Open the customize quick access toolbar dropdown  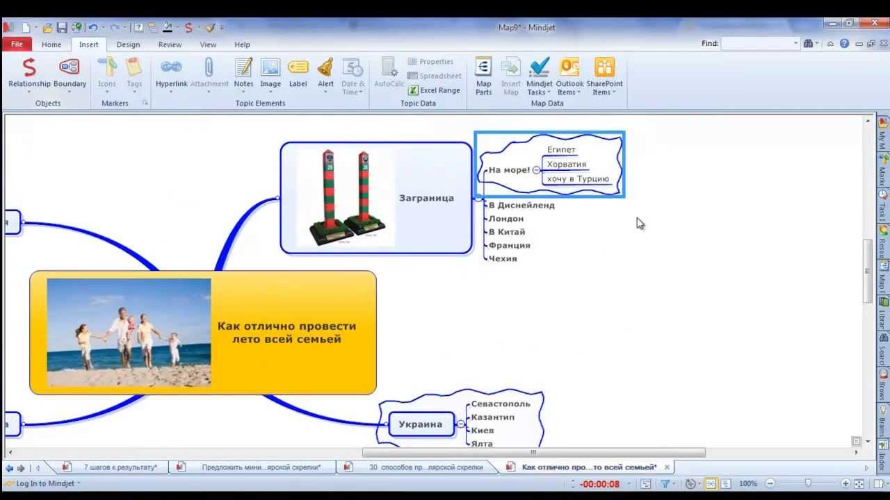point(222,28)
